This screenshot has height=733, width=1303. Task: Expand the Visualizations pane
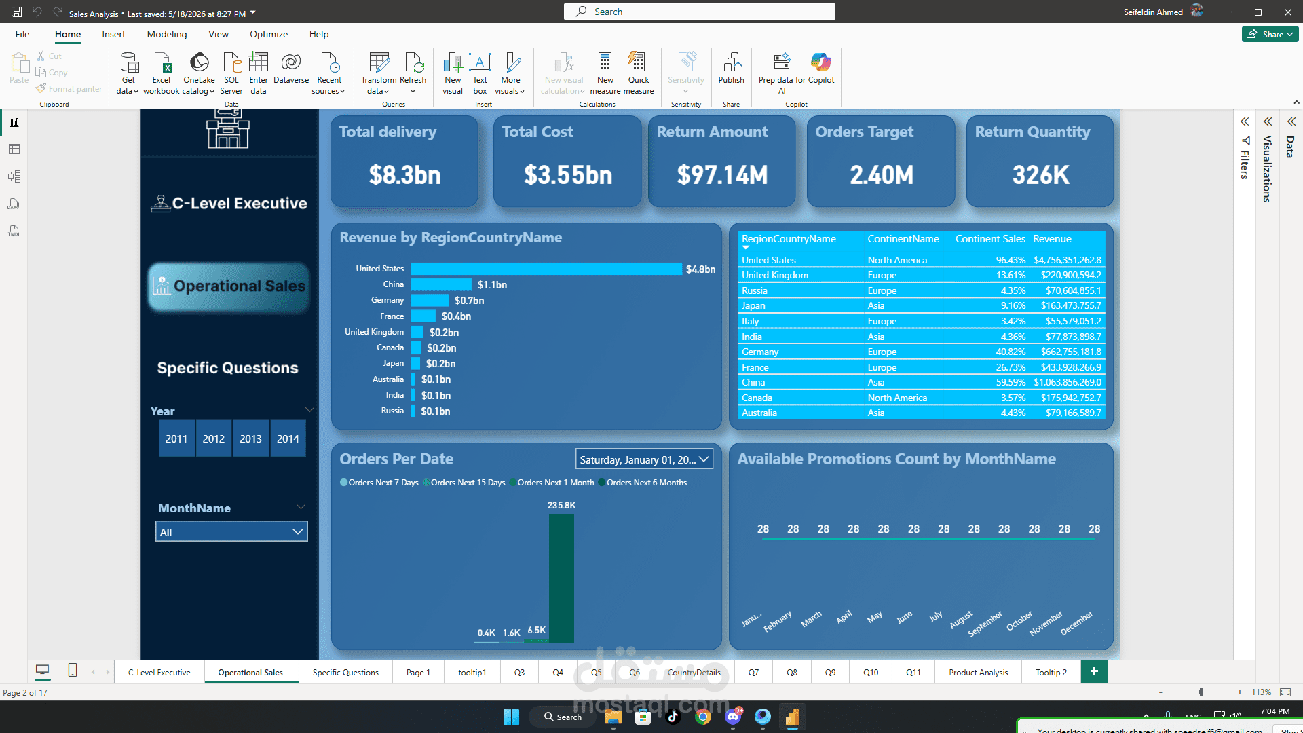click(x=1268, y=121)
